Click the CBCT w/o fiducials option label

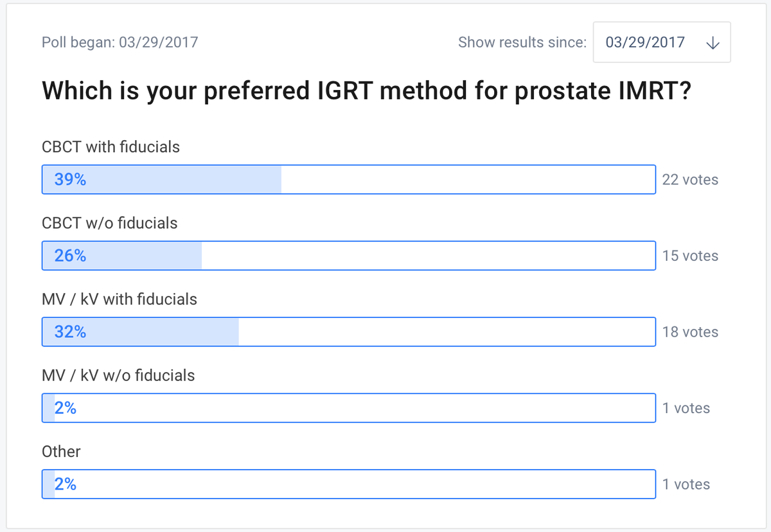(x=110, y=223)
